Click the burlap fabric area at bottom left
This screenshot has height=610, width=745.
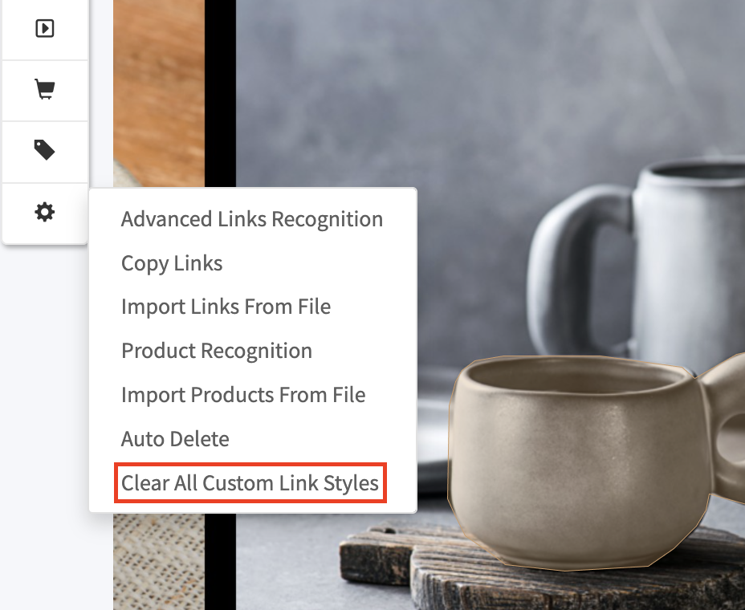click(x=159, y=562)
